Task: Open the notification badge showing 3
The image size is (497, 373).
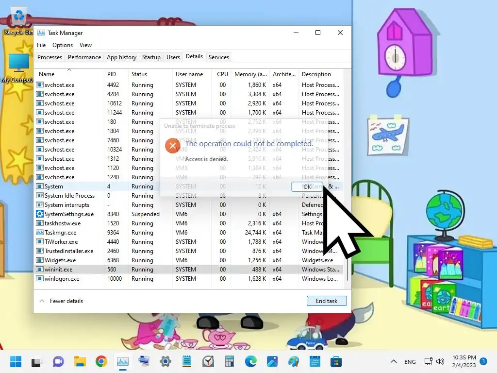Action: tap(483, 361)
